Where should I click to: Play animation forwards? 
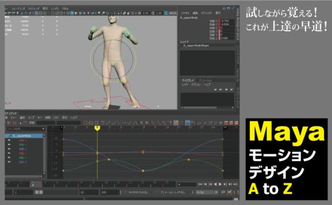coord(220,184)
